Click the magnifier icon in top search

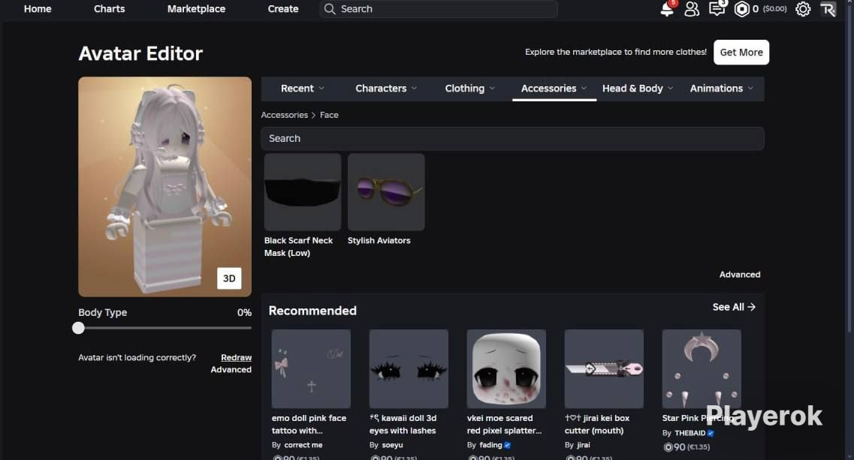coord(330,9)
